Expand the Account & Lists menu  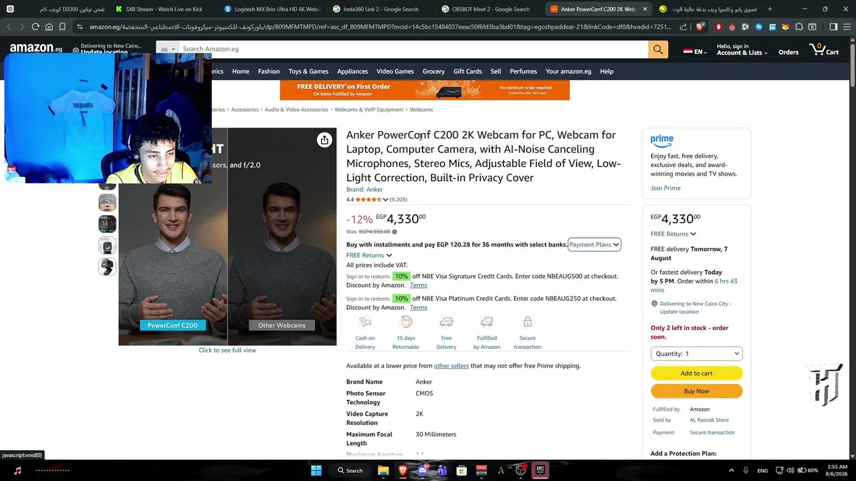742,49
